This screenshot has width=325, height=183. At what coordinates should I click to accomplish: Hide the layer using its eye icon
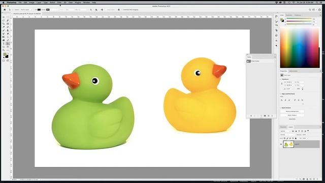pyautogui.click(x=281, y=144)
